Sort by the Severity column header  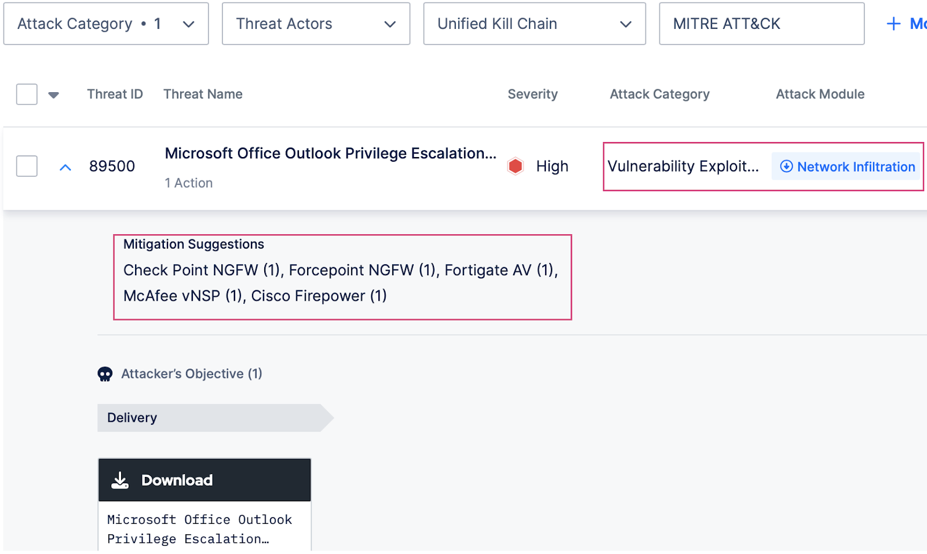coord(532,94)
